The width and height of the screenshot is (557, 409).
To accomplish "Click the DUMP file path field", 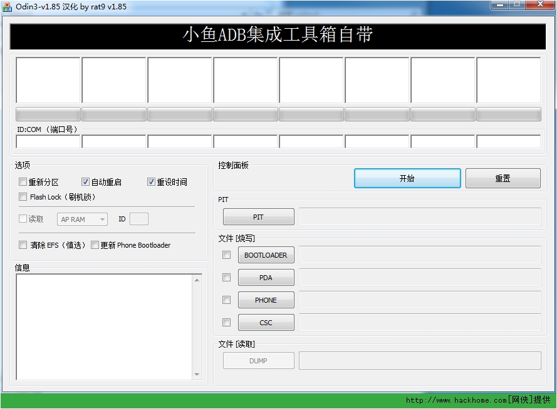I will (420, 360).
